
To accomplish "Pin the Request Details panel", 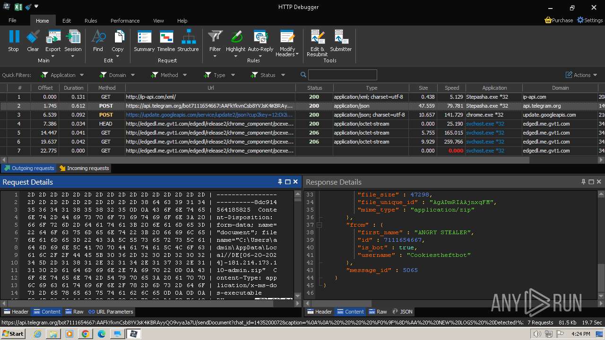I will click(x=280, y=182).
